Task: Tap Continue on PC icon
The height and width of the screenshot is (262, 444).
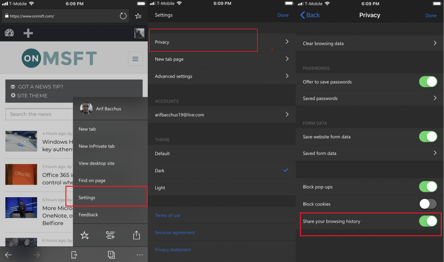Action: (x=74, y=255)
